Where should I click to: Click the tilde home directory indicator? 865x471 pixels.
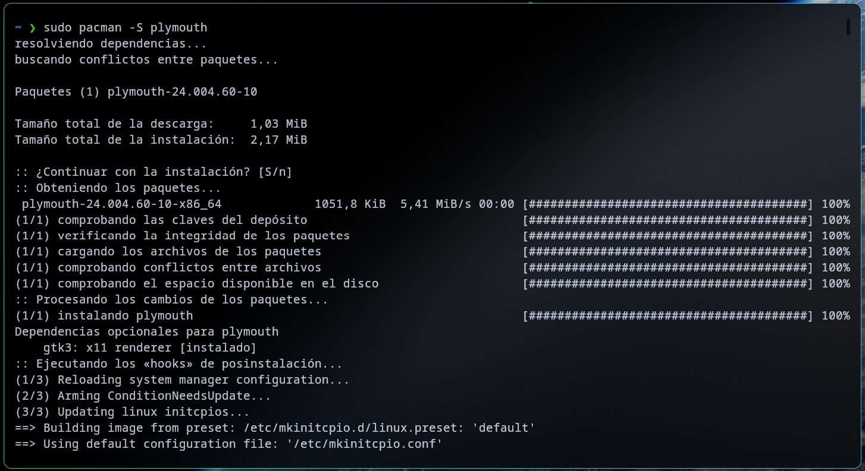18,28
